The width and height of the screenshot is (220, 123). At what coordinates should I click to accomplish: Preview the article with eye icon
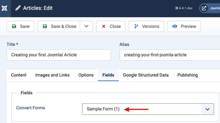(x=184, y=26)
